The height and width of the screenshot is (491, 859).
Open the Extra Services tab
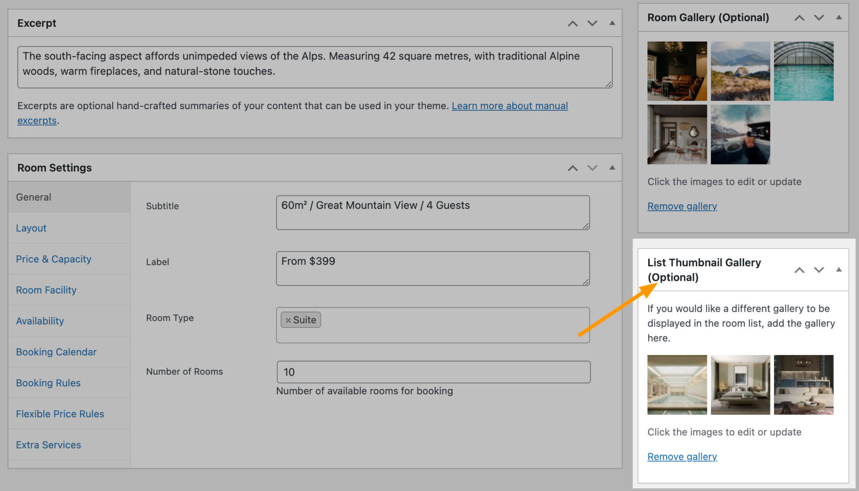pos(48,444)
